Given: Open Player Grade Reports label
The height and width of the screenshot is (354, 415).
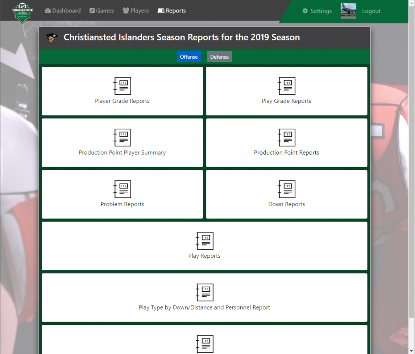Looking at the screenshot, I should (x=122, y=101).
